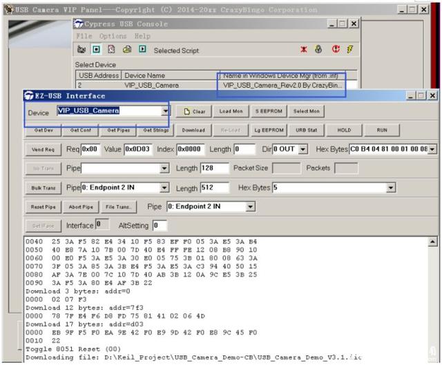Click the red X toolbar icon
The height and width of the screenshot is (367, 442).
click(304, 50)
